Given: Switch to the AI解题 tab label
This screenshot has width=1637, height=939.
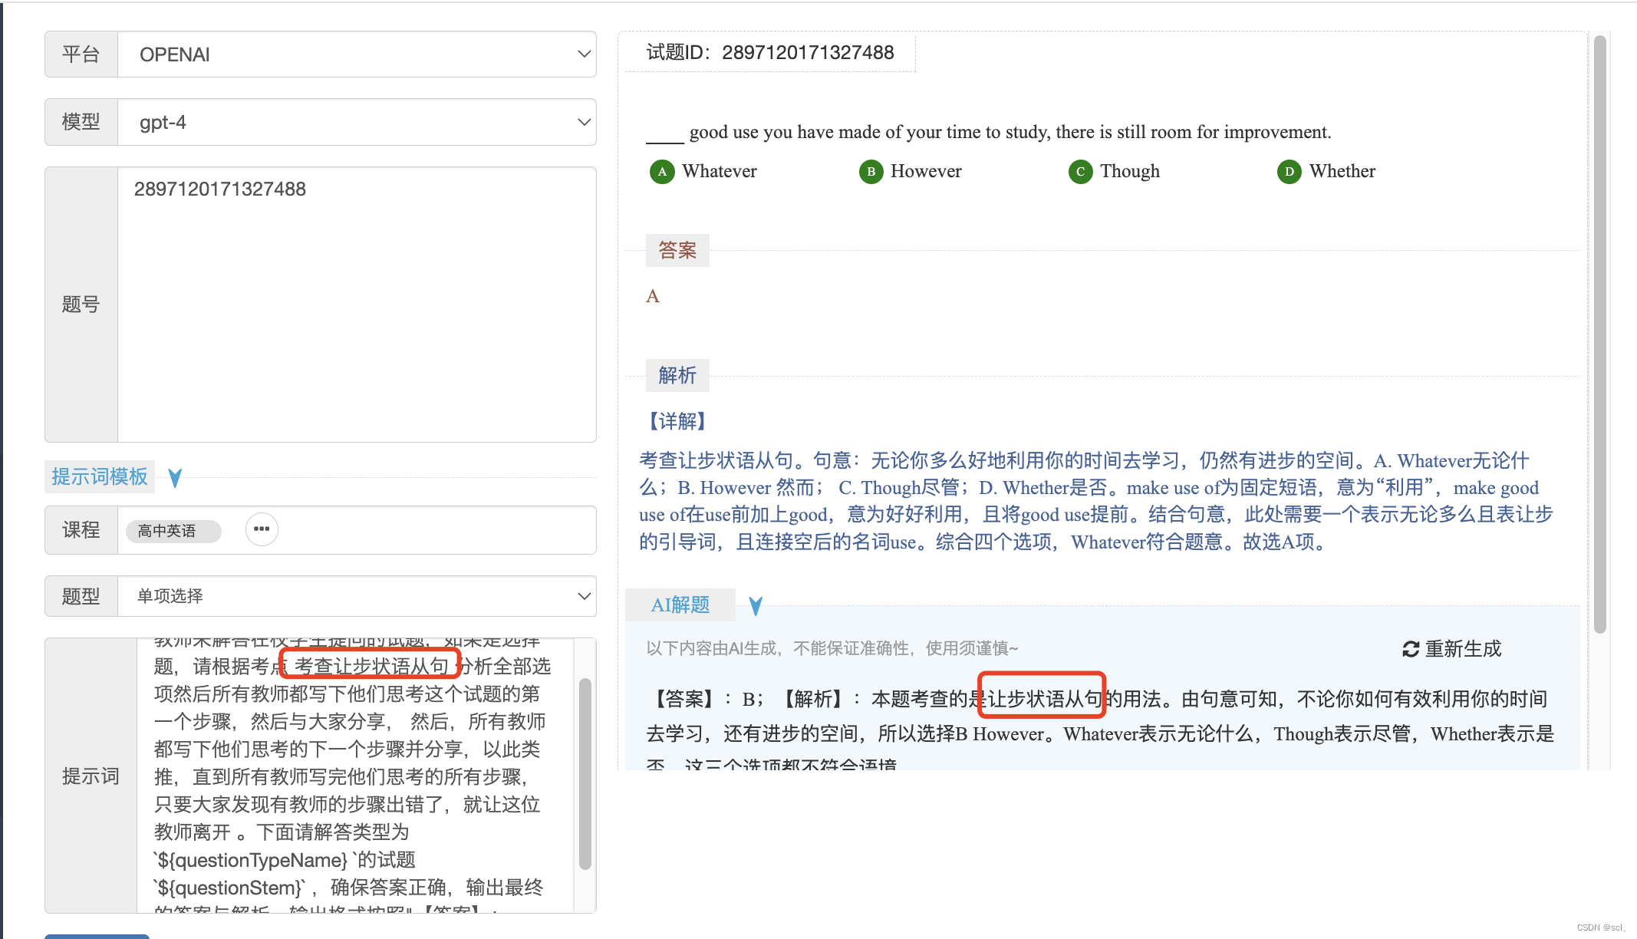Looking at the screenshot, I should [680, 605].
